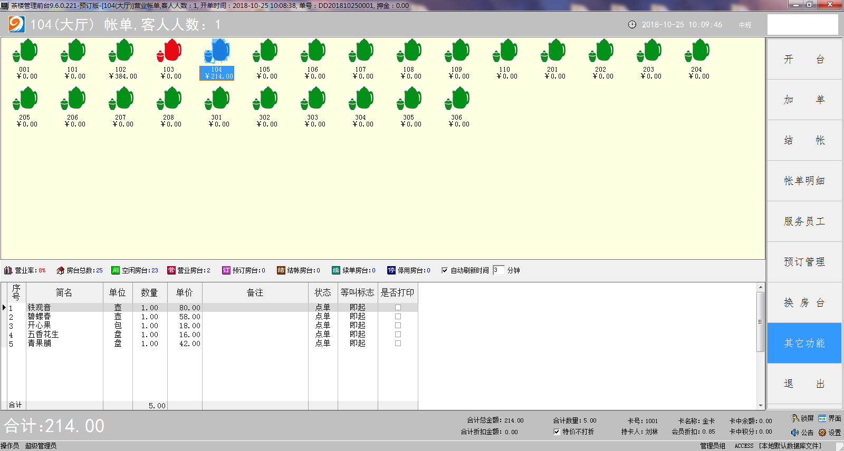This screenshot has height=451, width=844.
Task: Click the 开台 open table button
Action: tap(804, 59)
